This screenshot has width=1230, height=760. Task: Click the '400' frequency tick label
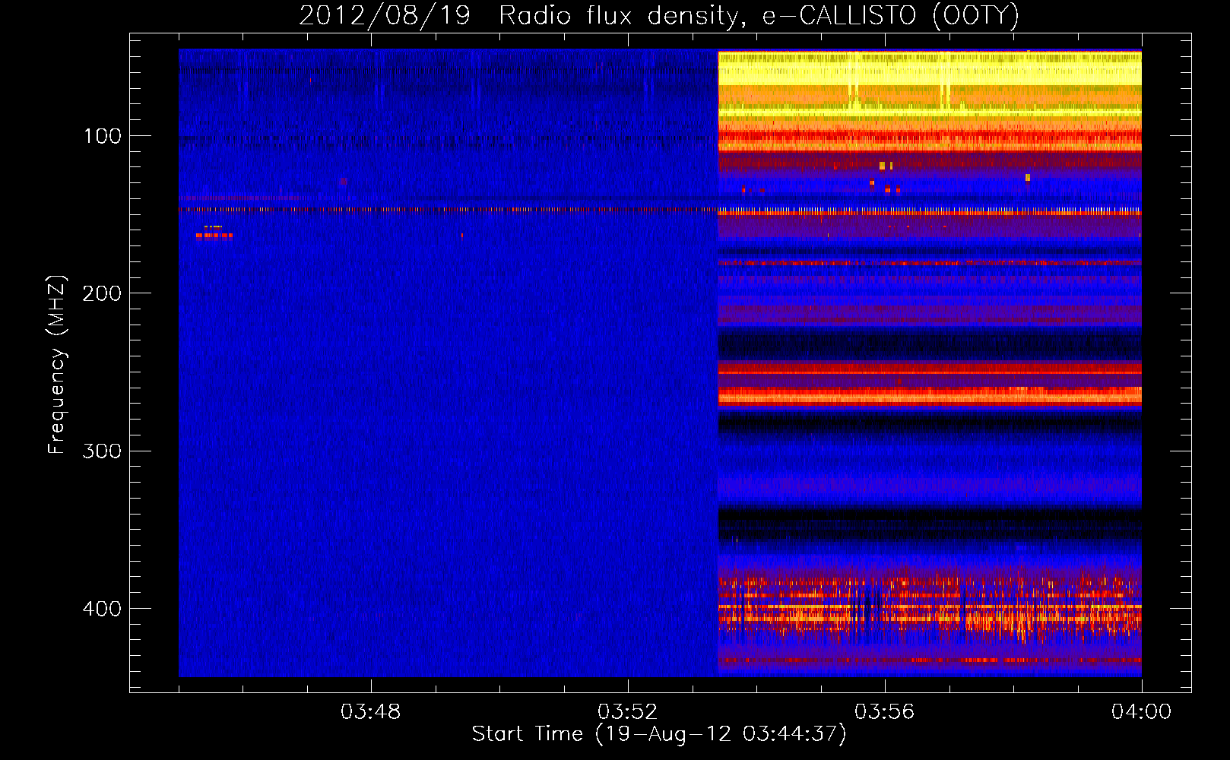coord(102,609)
